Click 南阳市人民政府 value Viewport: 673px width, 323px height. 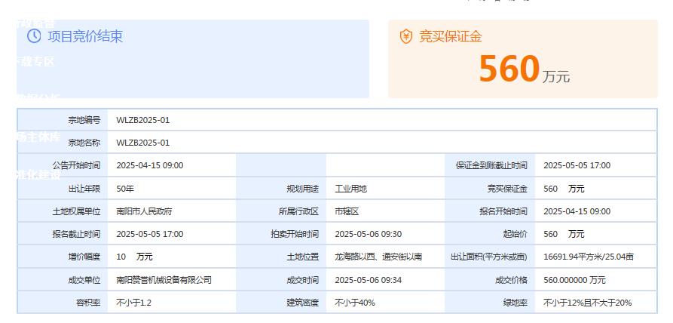144,211
